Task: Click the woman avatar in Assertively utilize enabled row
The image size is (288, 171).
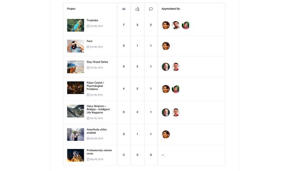Action: click(166, 134)
